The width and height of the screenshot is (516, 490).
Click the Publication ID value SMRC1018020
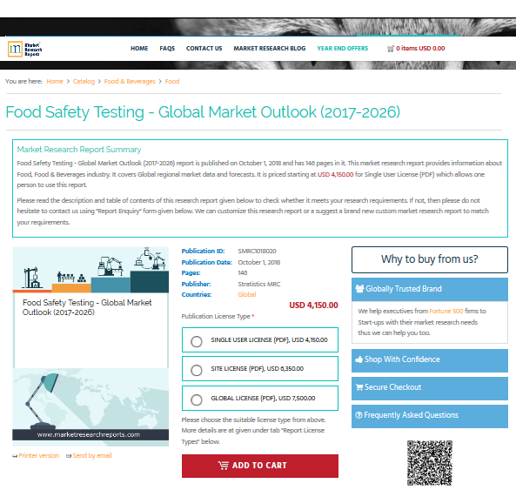(x=257, y=251)
